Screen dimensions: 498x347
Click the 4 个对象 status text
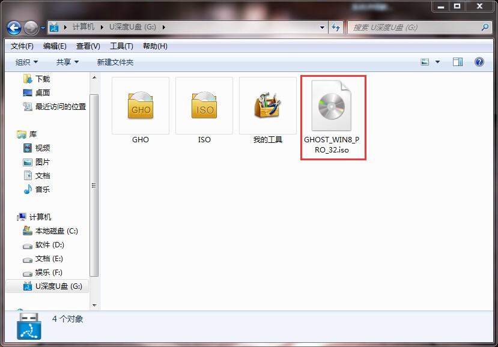[x=68, y=319]
